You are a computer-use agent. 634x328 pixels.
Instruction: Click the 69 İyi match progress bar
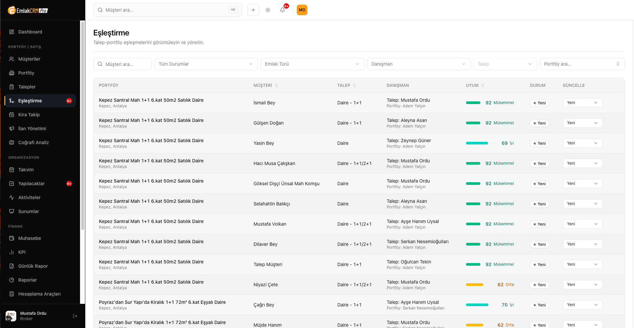(x=477, y=143)
